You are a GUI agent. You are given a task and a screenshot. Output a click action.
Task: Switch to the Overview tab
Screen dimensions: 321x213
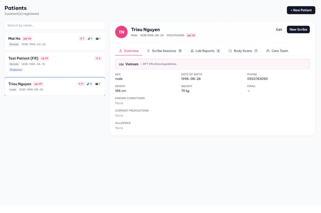pyautogui.click(x=129, y=51)
